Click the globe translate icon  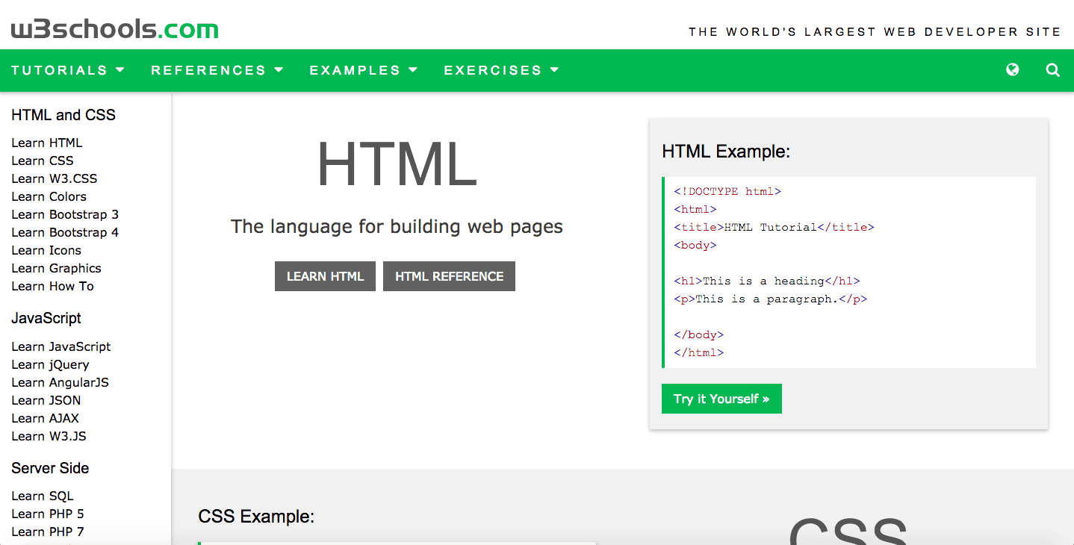coord(1013,70)
